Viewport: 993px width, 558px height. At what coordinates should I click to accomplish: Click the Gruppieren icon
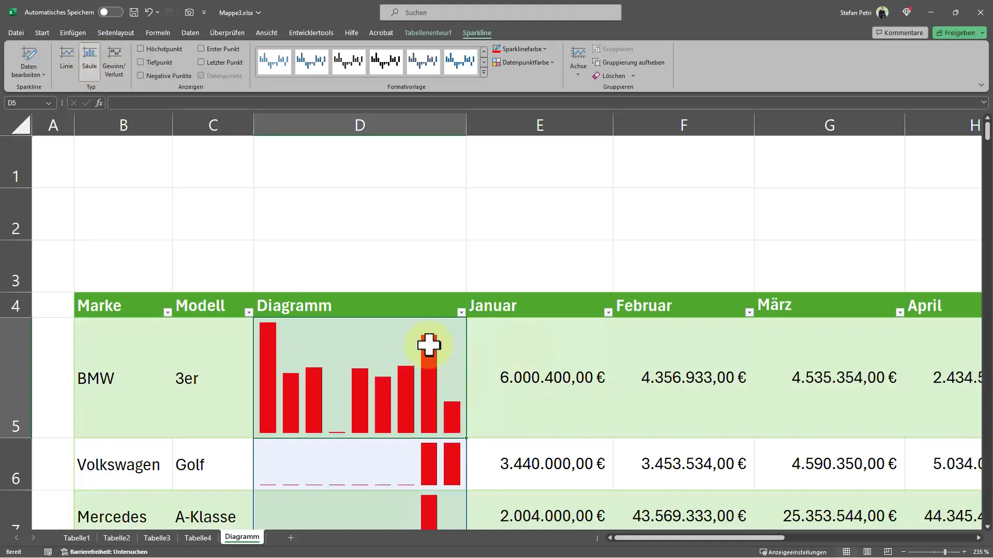pos(596,49)
